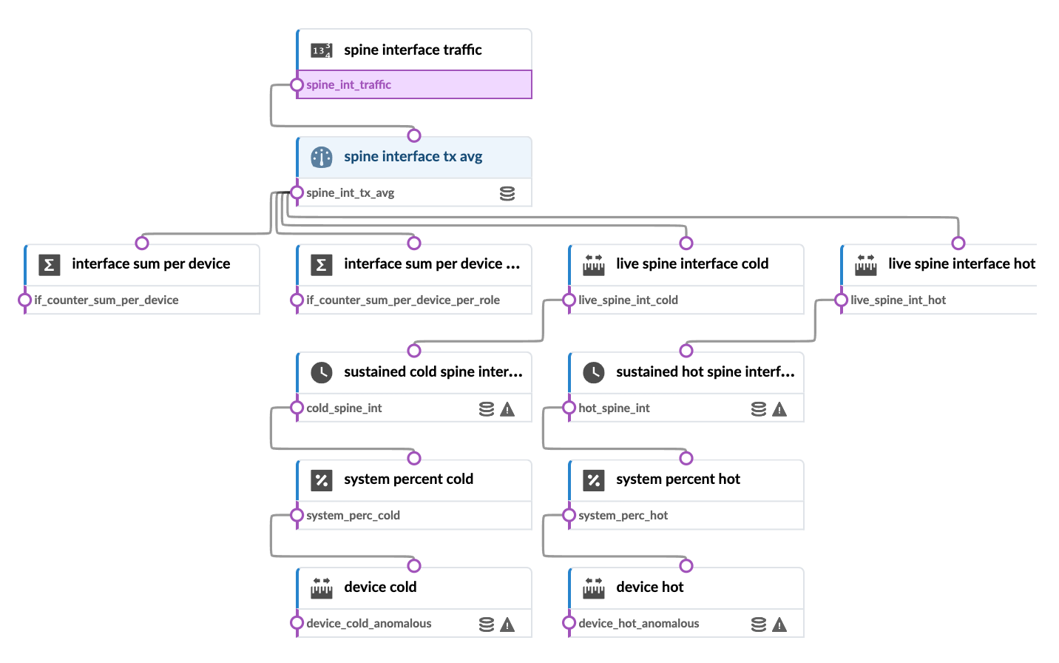Click the input port atop spine interface tx avg
Image resolution: width=1059 pixels, height=663 pixels.
(414, 135)
